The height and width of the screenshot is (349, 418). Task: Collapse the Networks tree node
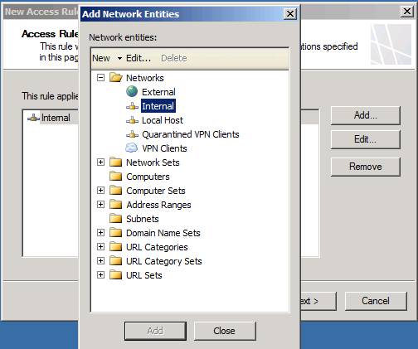pos(101,78)
